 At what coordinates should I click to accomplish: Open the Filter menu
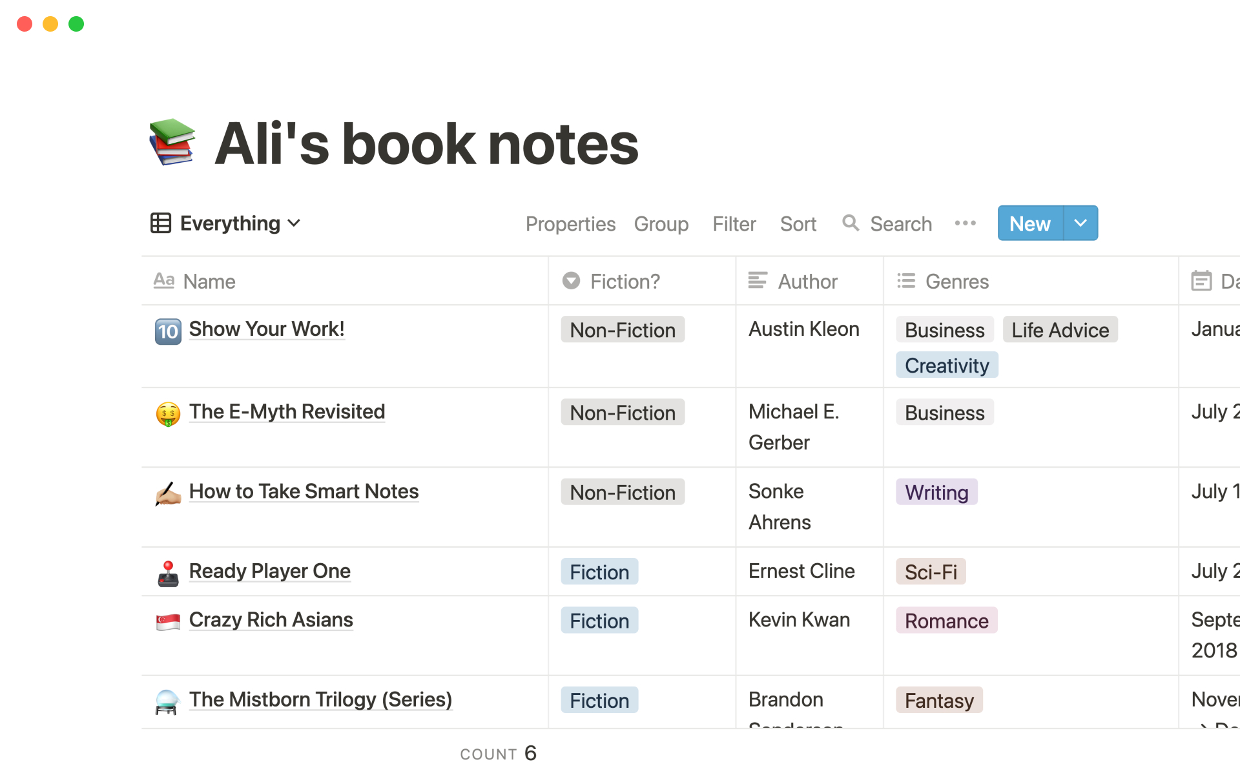pyautogui.click(x=734, y=223)
